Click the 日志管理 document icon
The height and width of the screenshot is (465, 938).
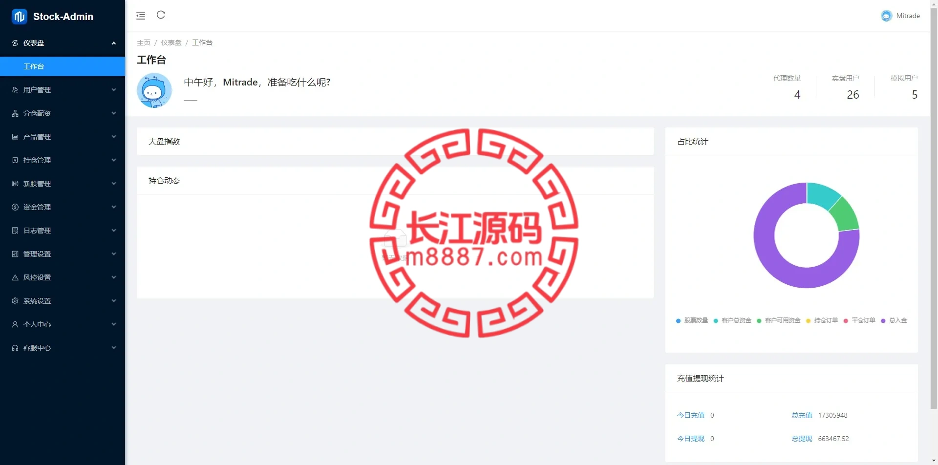(x=15, y=231)
